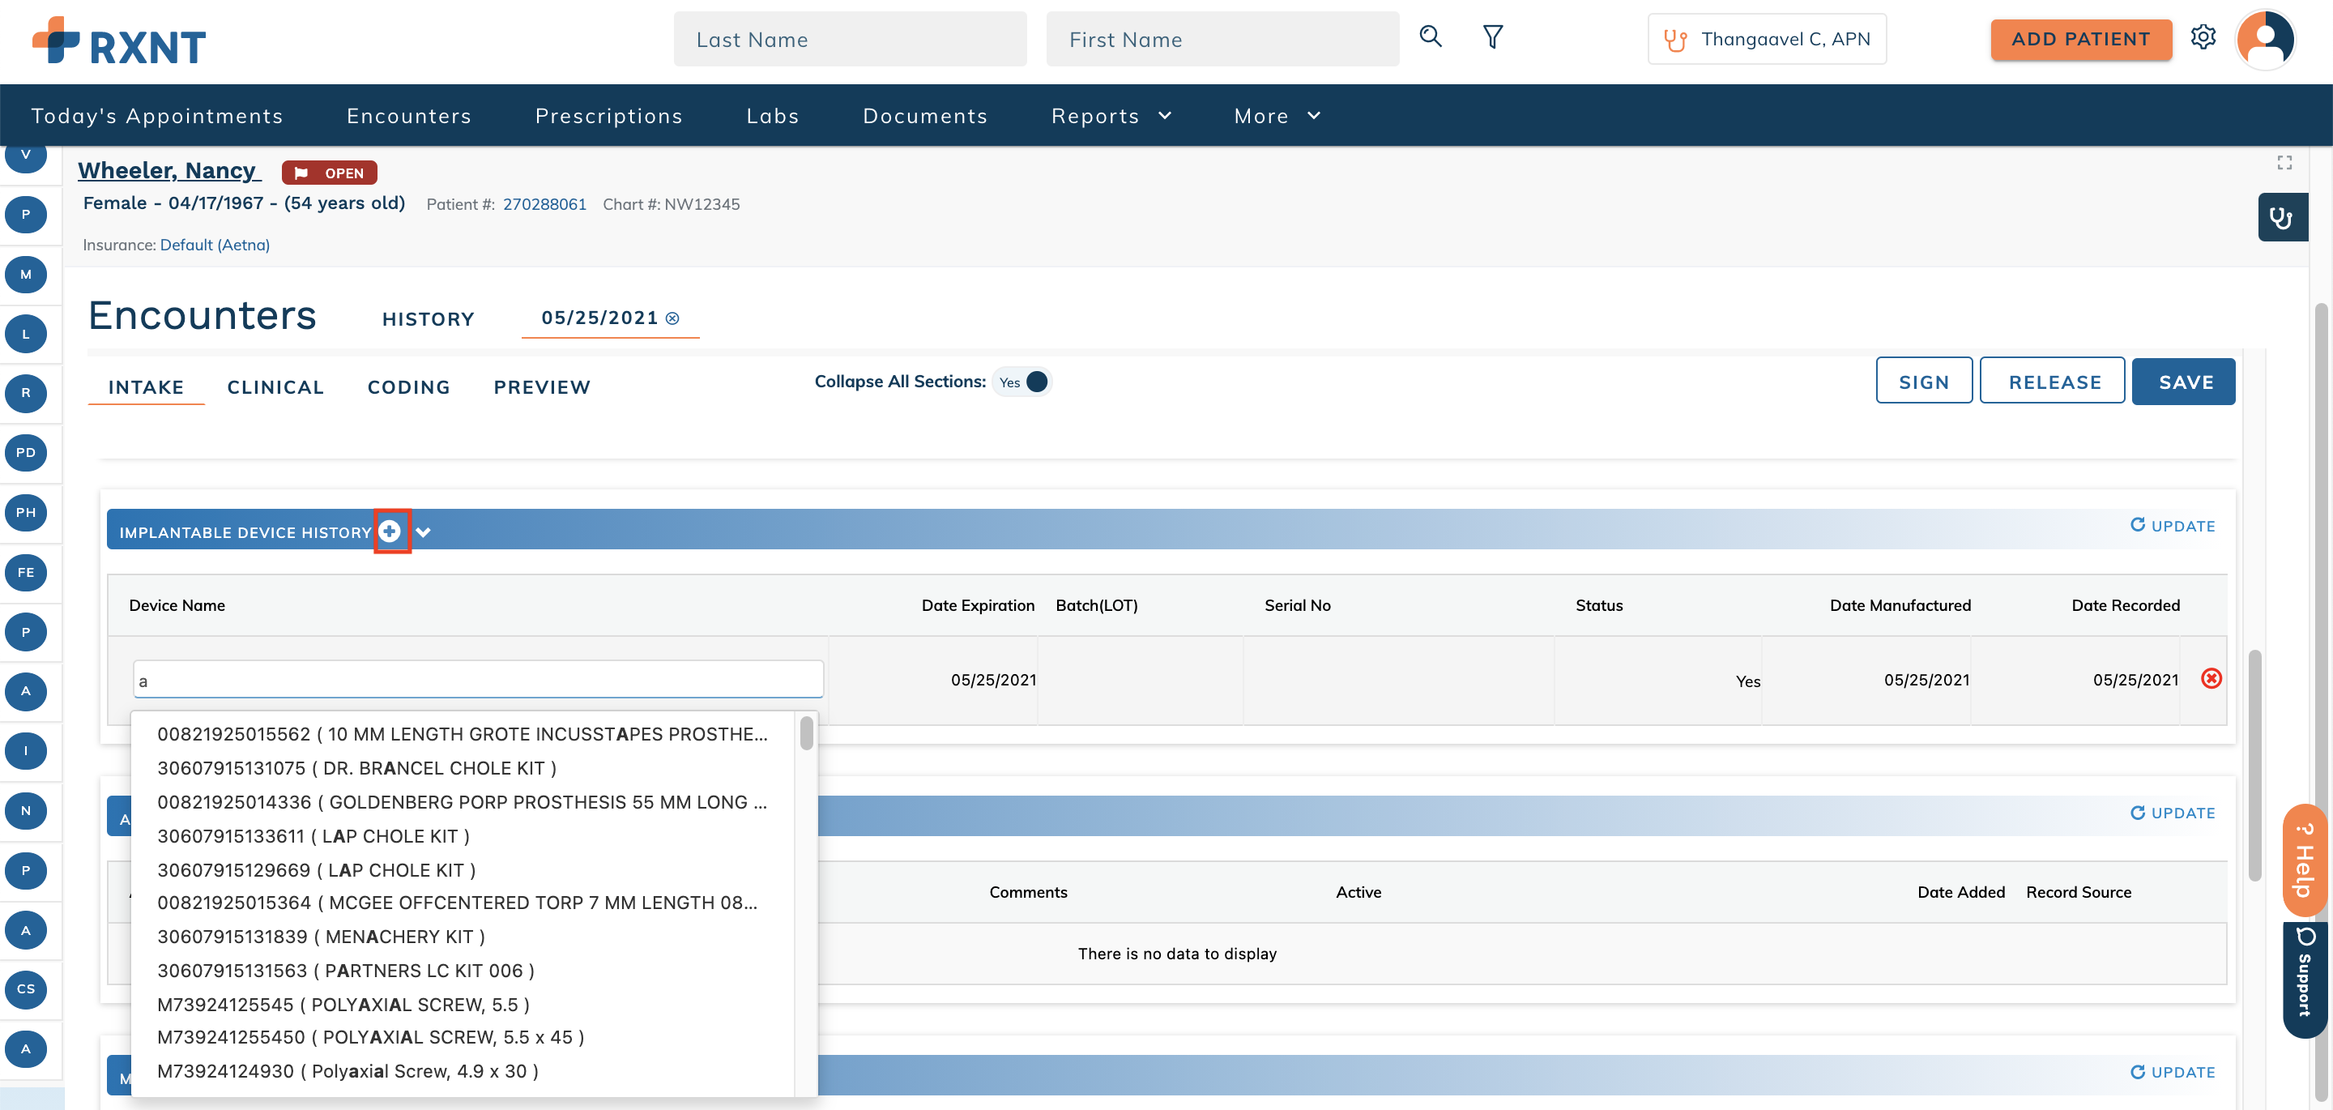
Task: Click the Device Name input field
Action: point(477,680)
